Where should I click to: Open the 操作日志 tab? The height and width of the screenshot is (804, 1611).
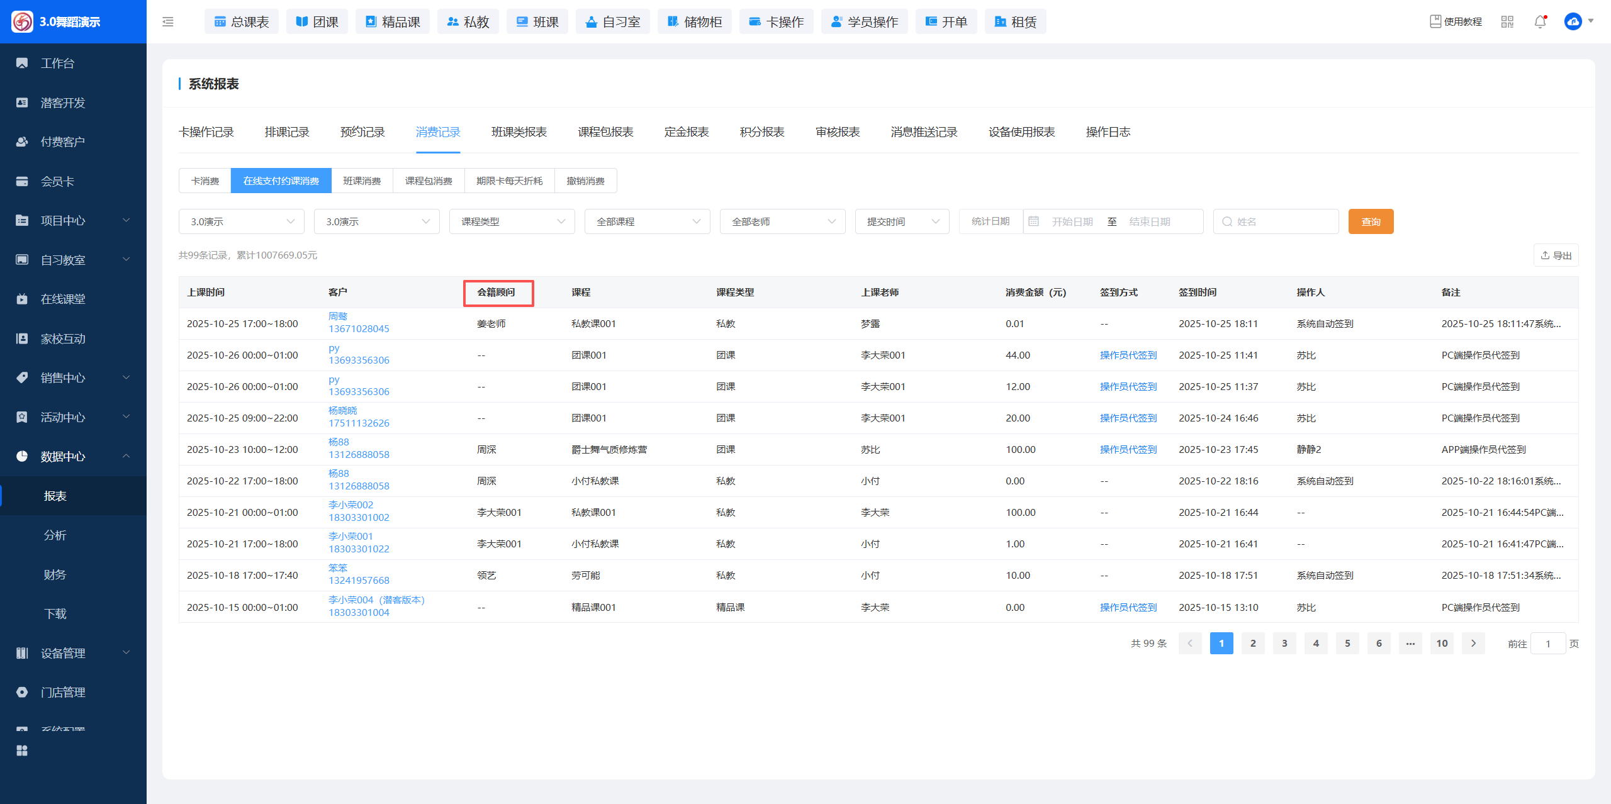pos(1108,132)
